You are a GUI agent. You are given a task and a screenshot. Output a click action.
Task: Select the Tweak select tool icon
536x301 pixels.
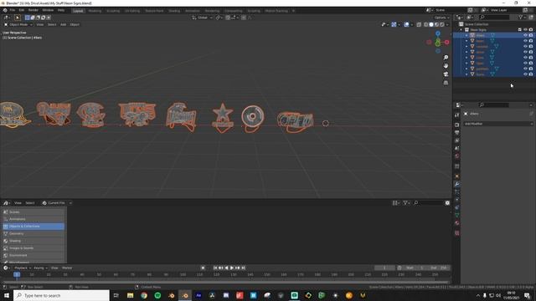17,18
